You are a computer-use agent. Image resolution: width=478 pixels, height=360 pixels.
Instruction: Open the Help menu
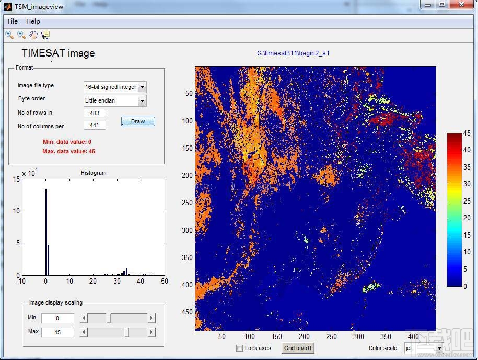coord(33,21)
